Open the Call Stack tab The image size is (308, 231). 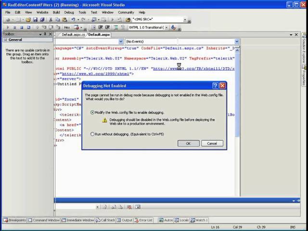pos(105,220)
